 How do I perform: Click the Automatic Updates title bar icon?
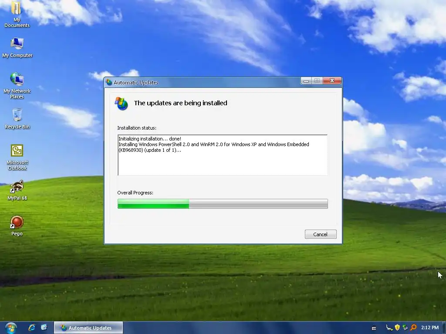[x=109, y=82]
